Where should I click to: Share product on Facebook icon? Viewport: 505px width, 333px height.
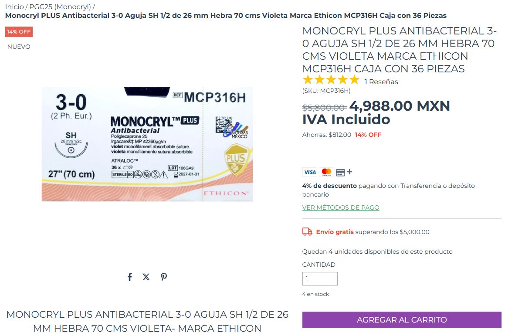click(129, 277)
